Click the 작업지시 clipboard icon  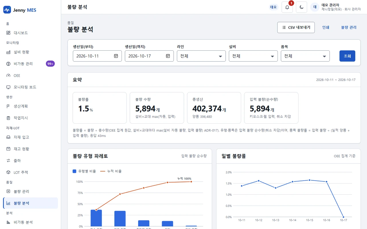tap(8, 118)
